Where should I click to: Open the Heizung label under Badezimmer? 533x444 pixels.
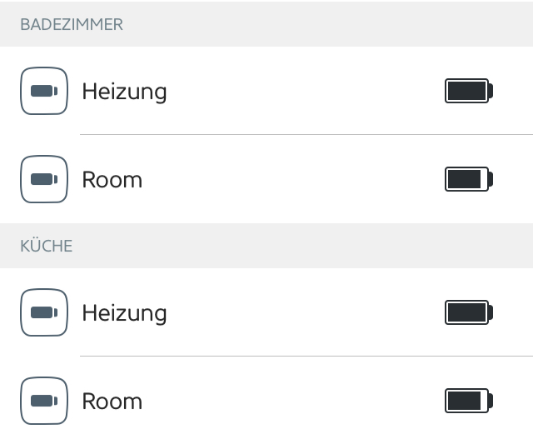point(124,91)
